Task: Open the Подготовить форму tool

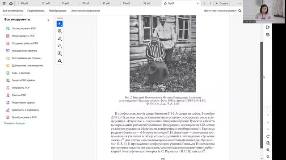Action: click(x=20, y=103)
